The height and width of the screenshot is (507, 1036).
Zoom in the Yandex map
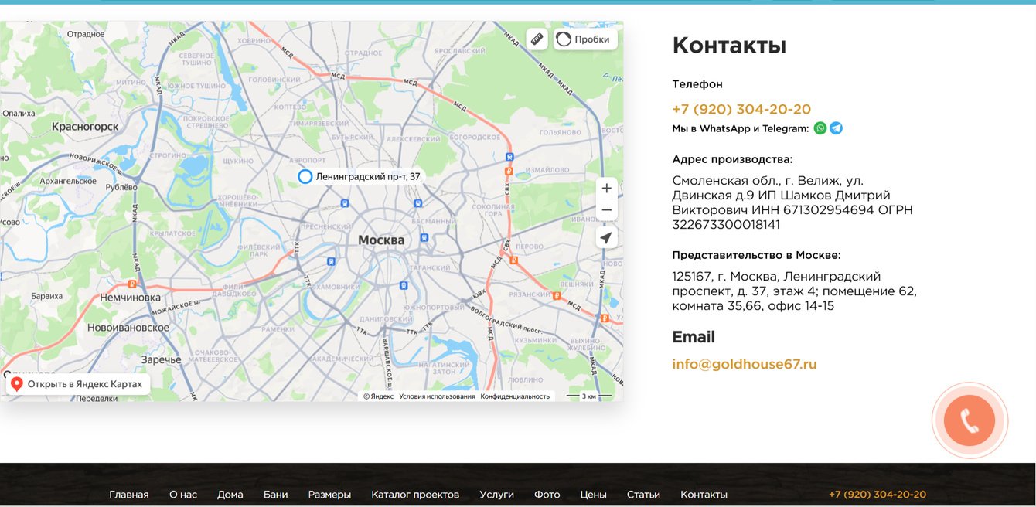[607, 189]
